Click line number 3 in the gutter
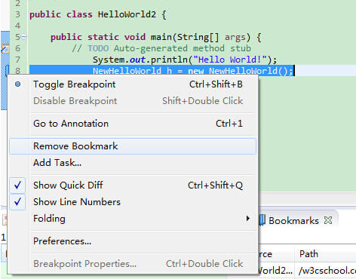This screenshot has height=279, width=356. (17, 14)
